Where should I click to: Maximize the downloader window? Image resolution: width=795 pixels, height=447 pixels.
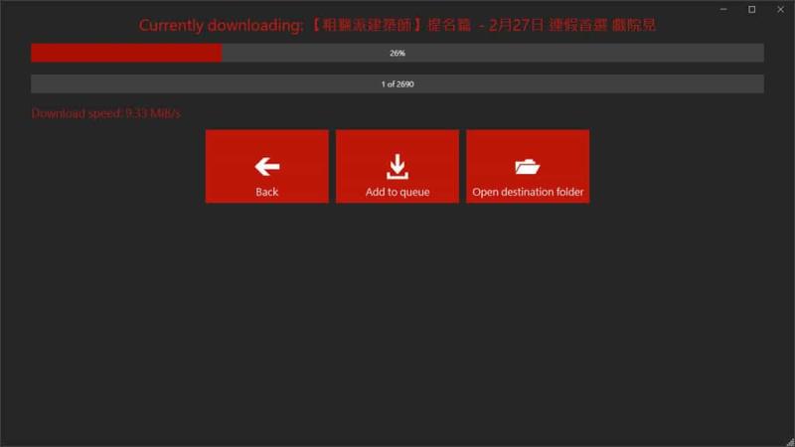pos(752,9)
